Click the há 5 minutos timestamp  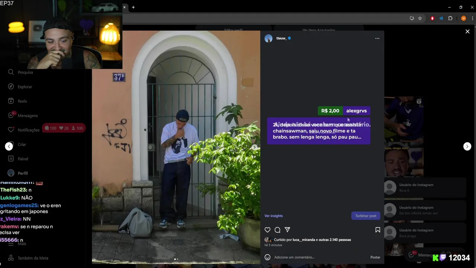pyautogui.click(x=273, y=245)
